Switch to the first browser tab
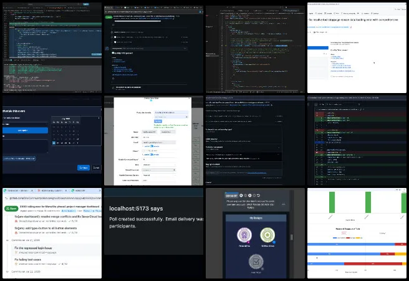409x281 pixels. click(17, 190)
